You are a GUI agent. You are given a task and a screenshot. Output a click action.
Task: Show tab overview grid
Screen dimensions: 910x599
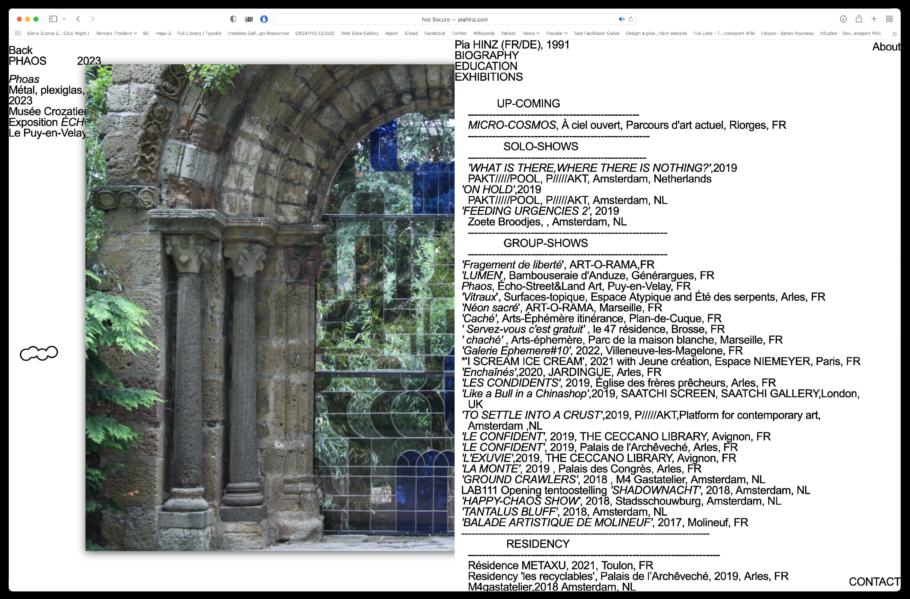889,19
